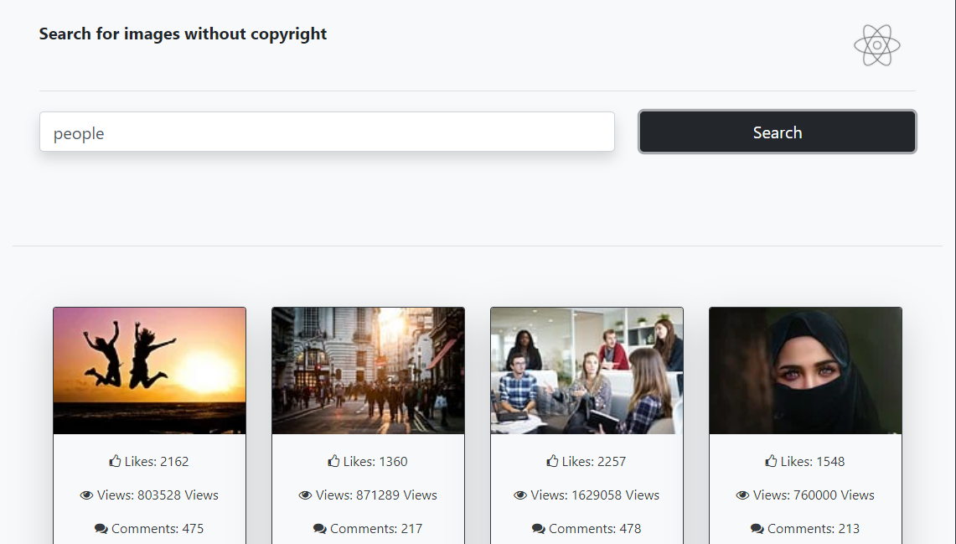Image resolution: width=956 pixels, height=544 pixels.
Task: Click comment bubble icon next to Comments: 478
Action: tap(539, 529)
